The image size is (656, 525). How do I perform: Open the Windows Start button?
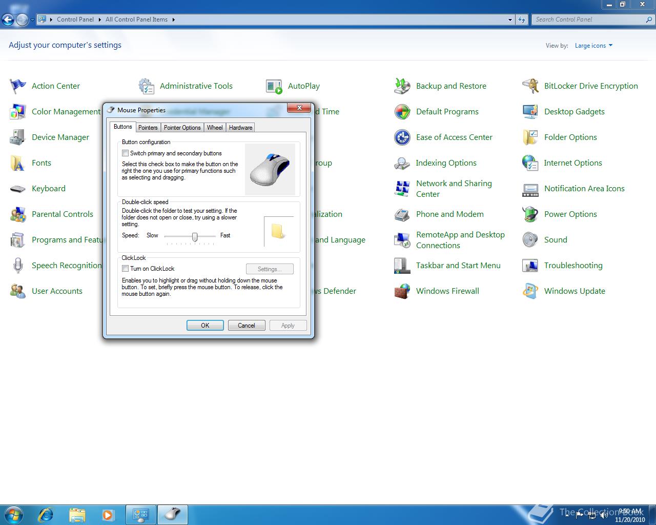14,514
